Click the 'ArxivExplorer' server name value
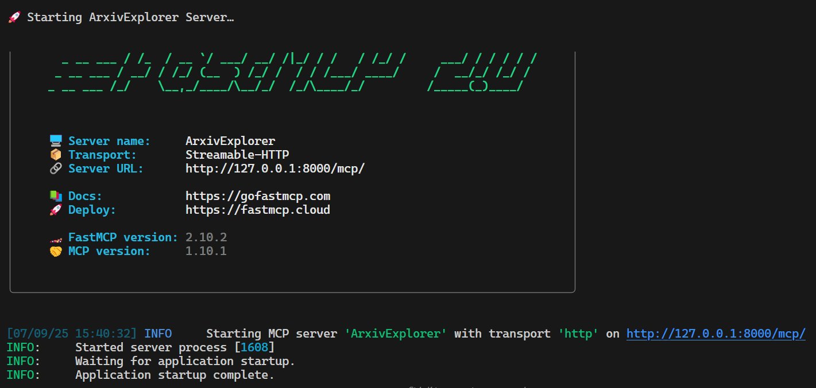Viewport: 816px width, 388px height. point(230,141)
